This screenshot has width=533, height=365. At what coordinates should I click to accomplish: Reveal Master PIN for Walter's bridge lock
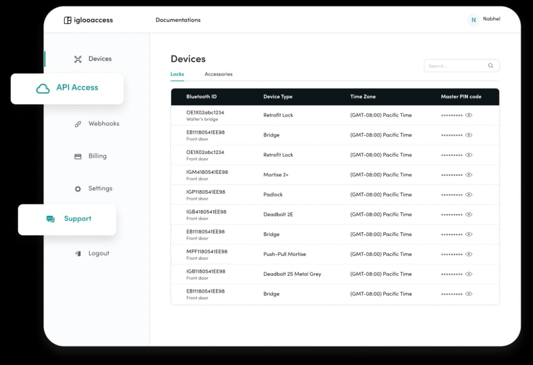tap(469, 115)
